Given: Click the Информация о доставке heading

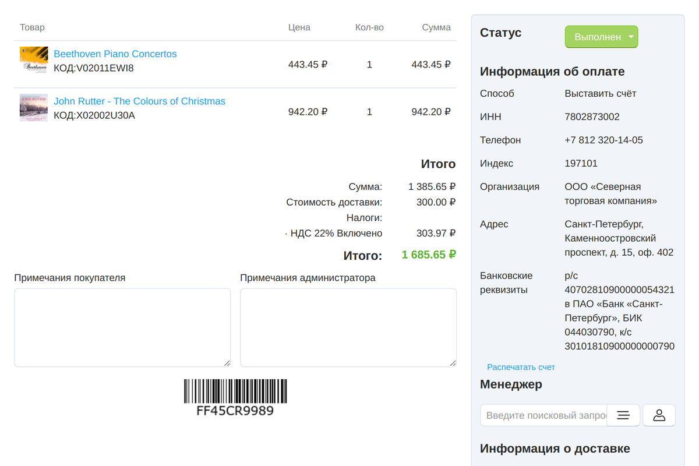Looking at the screenshot, I should (555, 449).
